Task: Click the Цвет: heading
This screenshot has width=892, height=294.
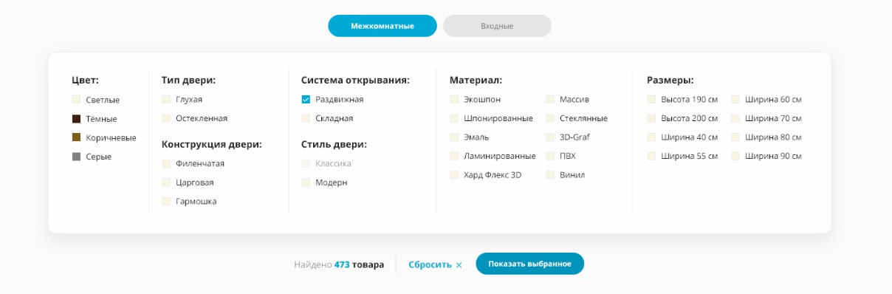Action: pyautogui.click(x=86, y=80)
